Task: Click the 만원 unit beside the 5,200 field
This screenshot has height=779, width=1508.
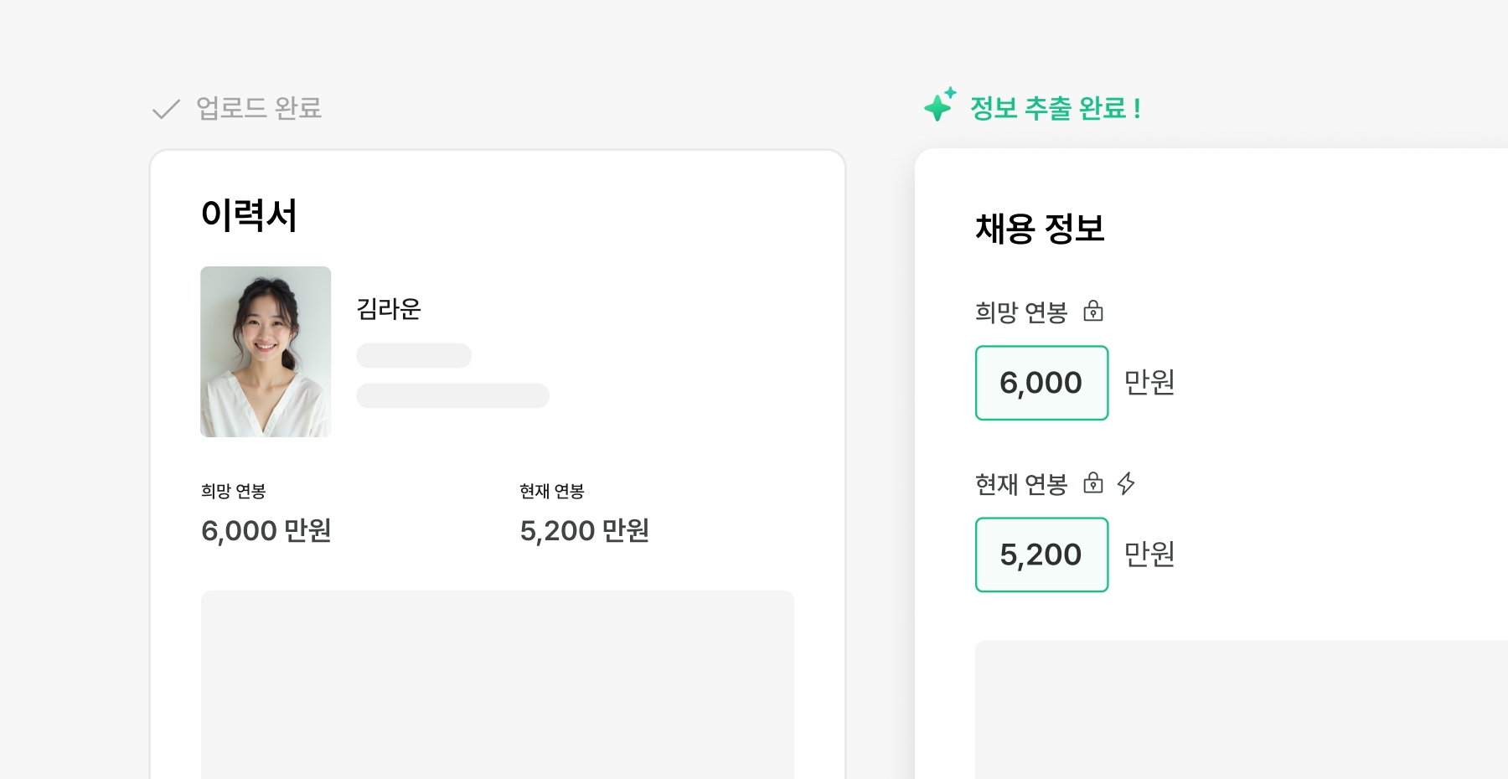Action: coord(1149,555)
